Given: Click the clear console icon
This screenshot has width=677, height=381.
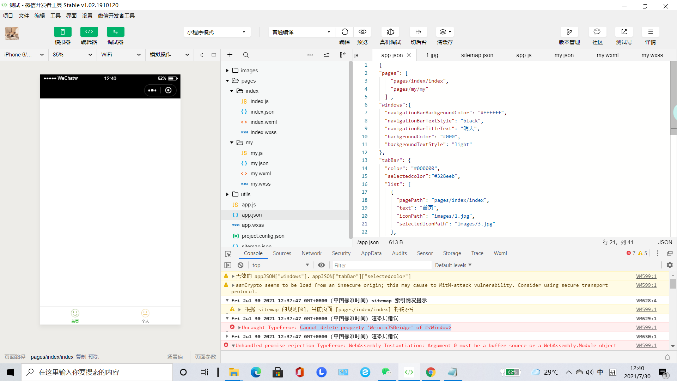Looking at the screenshot, I should (240, 265).
